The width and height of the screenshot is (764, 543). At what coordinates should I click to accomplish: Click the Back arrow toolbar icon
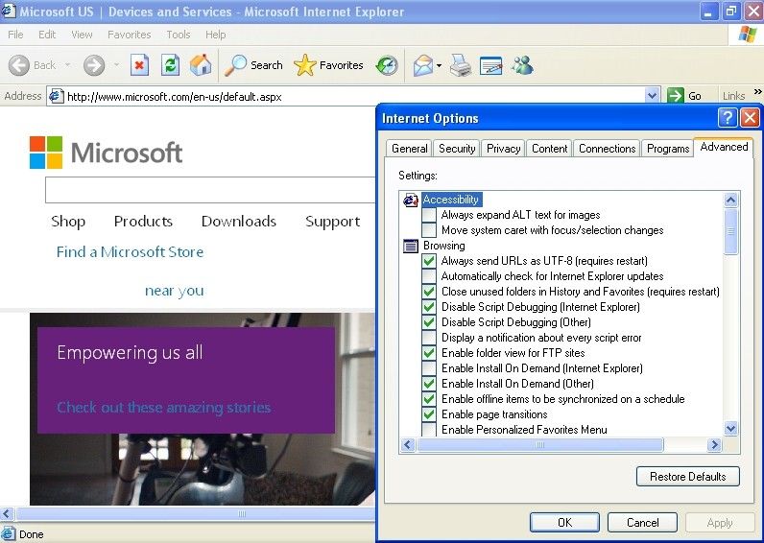[19, 65]
